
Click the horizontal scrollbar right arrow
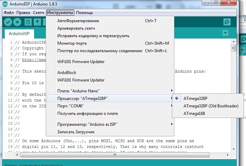click(228, 155)
